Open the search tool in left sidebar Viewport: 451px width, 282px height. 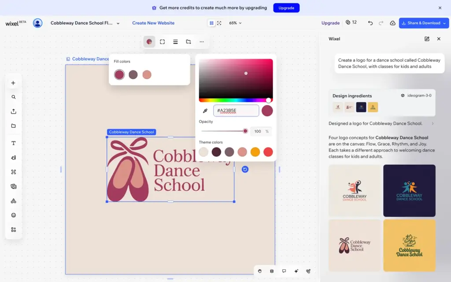pos(14,97)
